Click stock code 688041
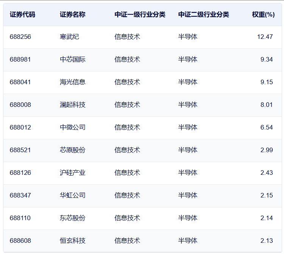The image size is (284, 256). pyautogui.click(x=20, y=82)
